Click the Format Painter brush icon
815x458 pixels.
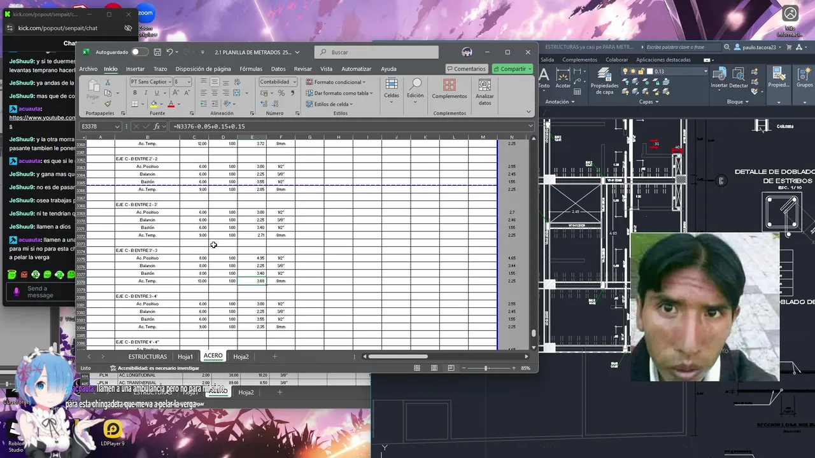coord(108,104)
